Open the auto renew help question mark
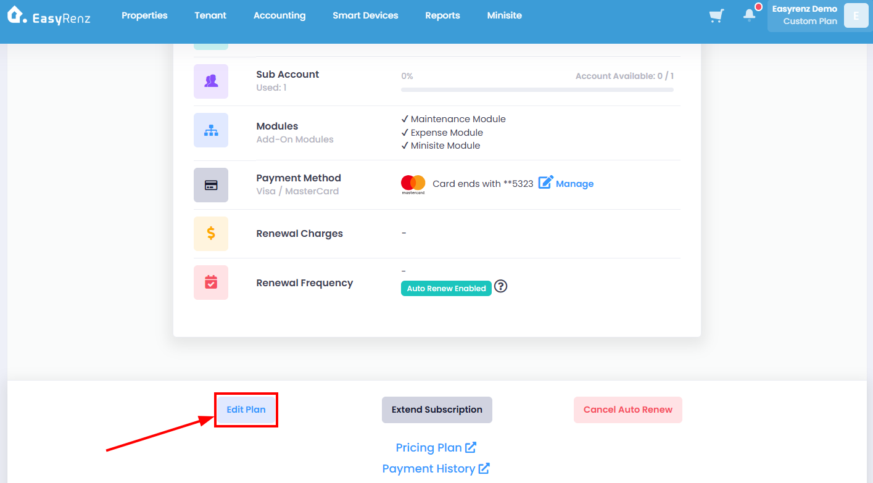The height and width of the screenshot is (483, 873). tap(501, 287)
